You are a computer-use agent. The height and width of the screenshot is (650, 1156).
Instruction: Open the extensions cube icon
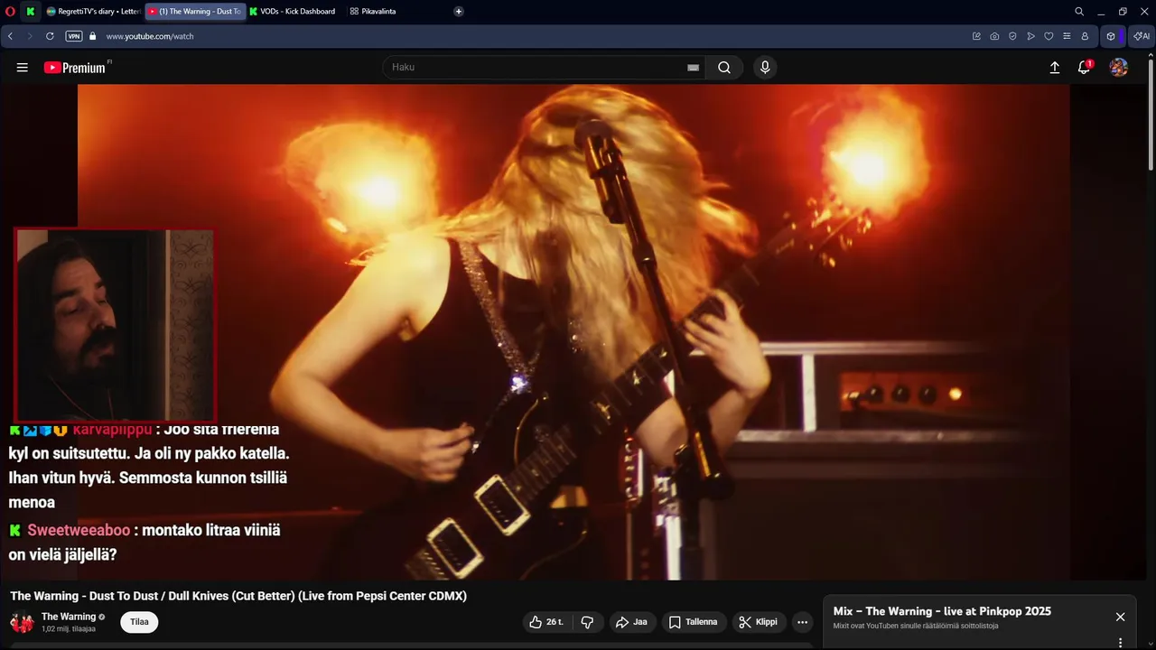1111,36
